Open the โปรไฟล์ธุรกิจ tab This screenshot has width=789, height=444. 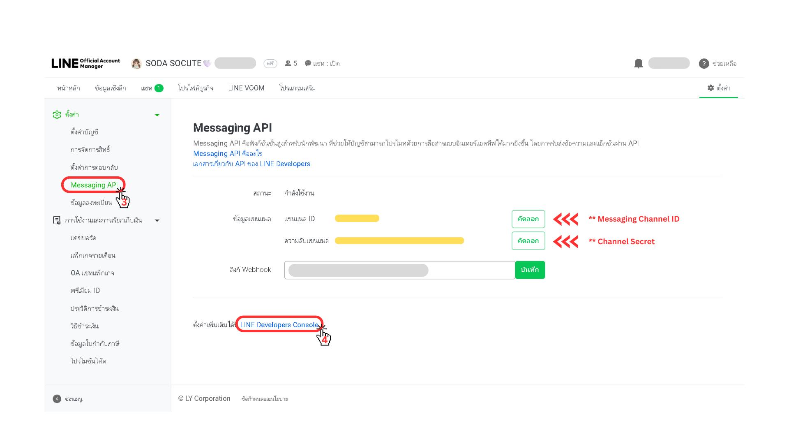click(196, 88)
